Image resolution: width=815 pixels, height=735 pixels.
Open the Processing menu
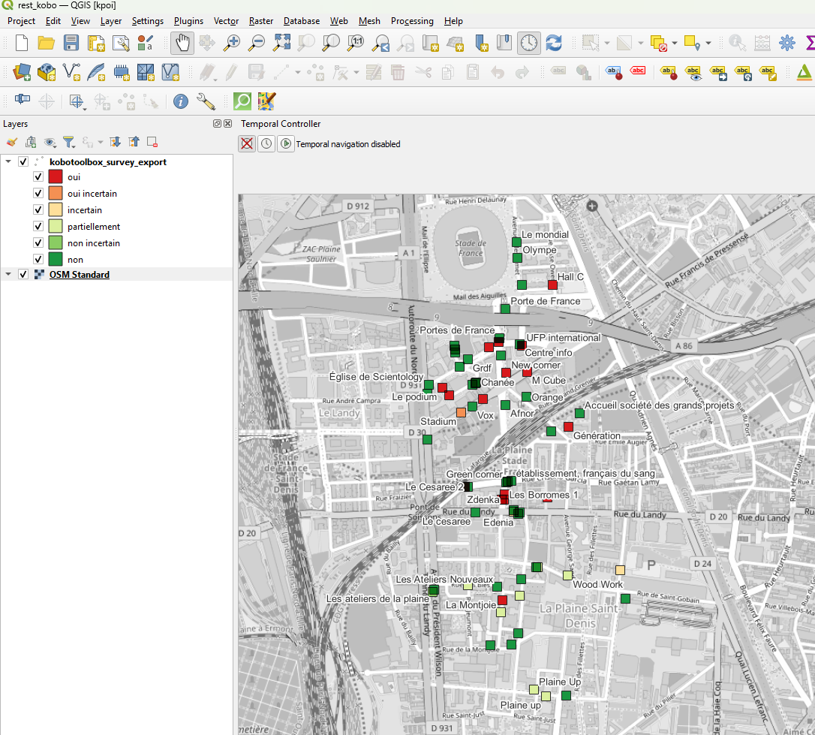click(411, 21)
